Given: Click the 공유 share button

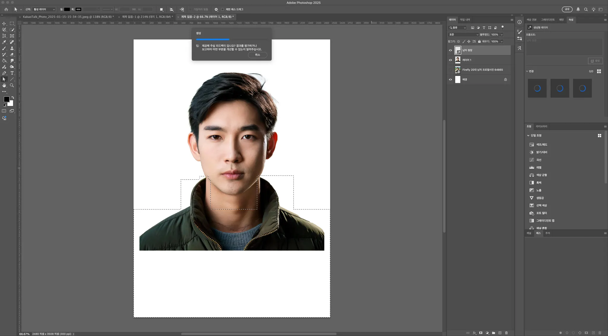Looking at the screenshot, I should click(567, 9).
